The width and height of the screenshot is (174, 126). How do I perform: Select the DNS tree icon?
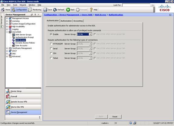(10, 54)
